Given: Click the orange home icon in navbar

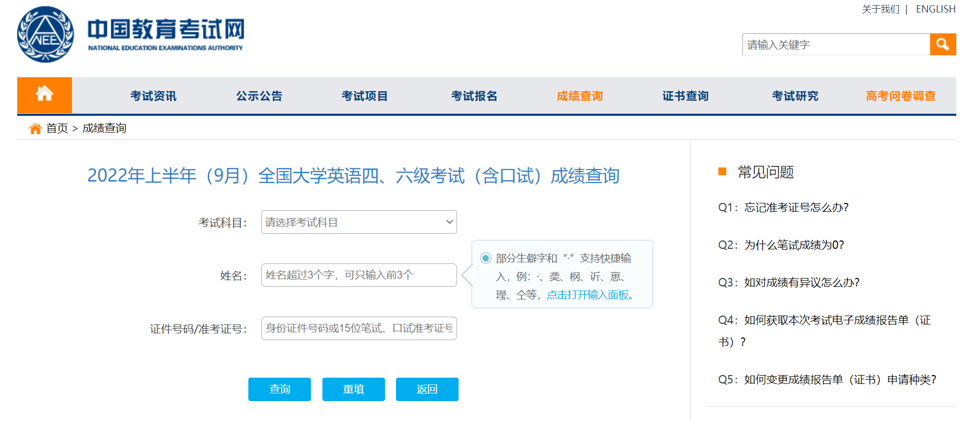Looking at the screenshot, I should (x=44, y=95).
